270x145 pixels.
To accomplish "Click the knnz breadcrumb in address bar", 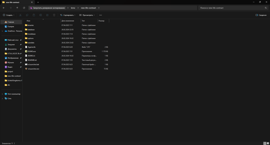I will tap(73, 8).
